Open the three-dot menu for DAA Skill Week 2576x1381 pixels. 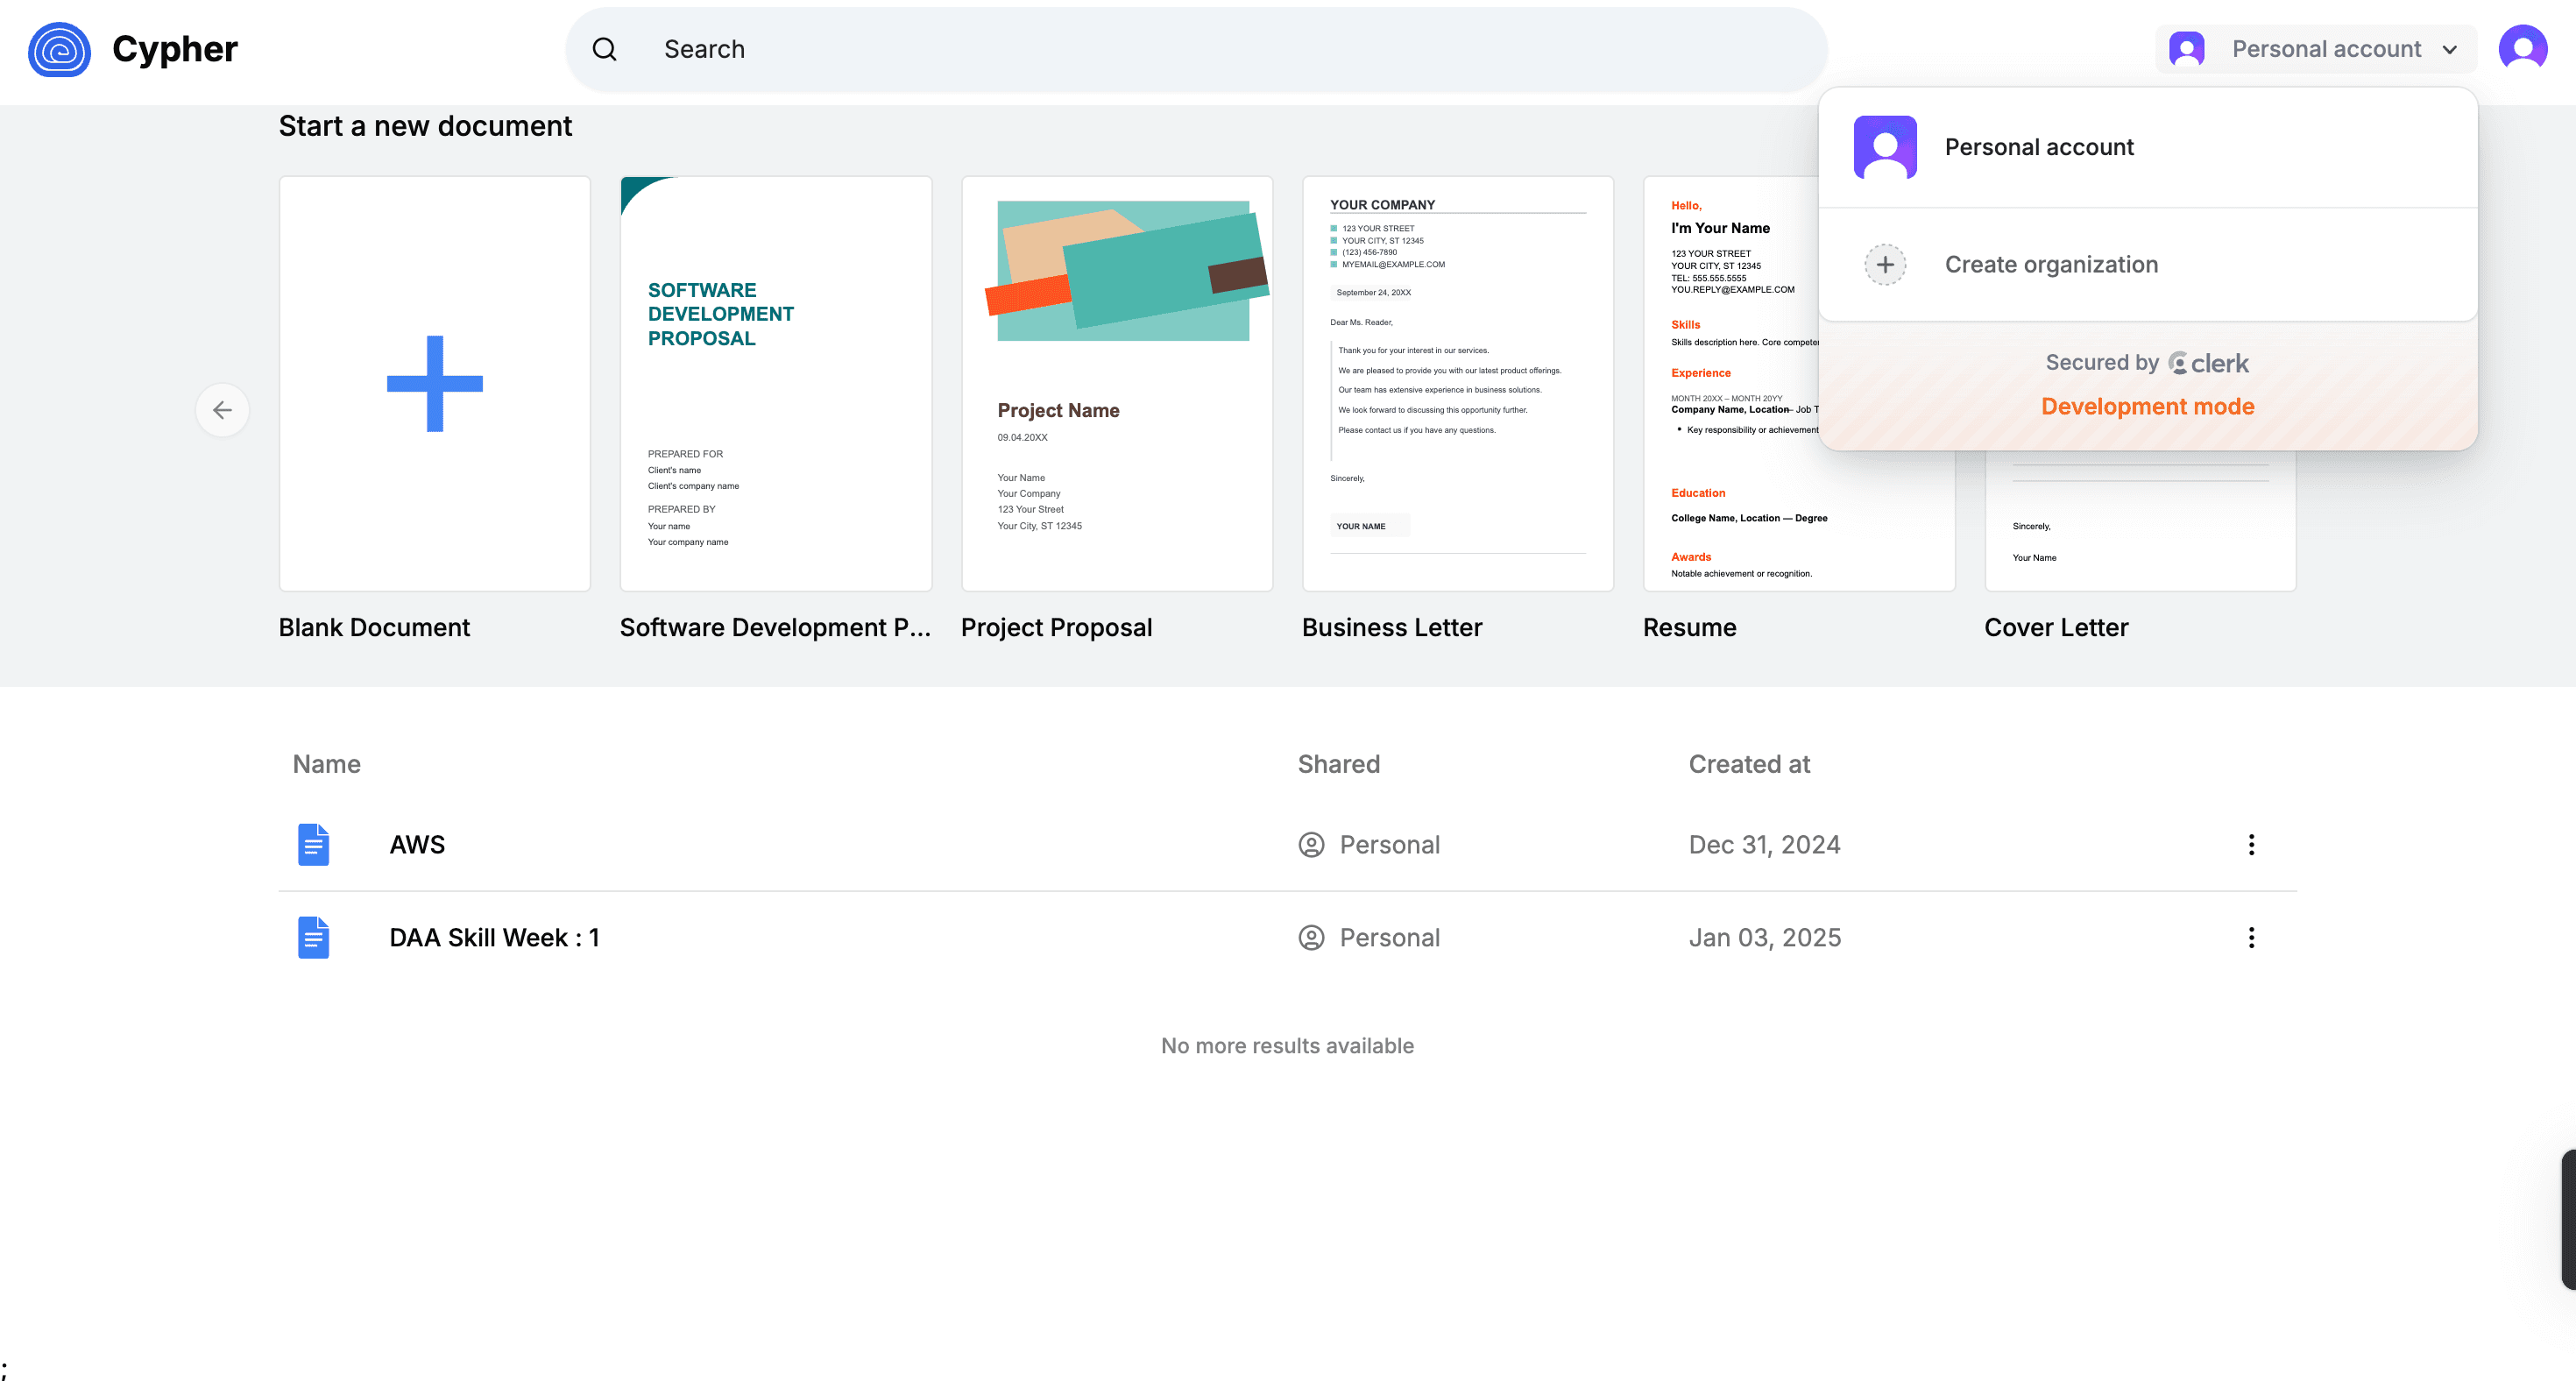[x=2251, y=938]
